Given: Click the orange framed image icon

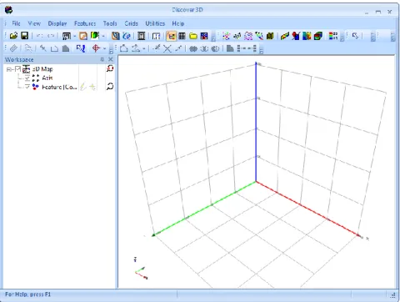Looking at the screenshot, I should click(x=83, y=36).
